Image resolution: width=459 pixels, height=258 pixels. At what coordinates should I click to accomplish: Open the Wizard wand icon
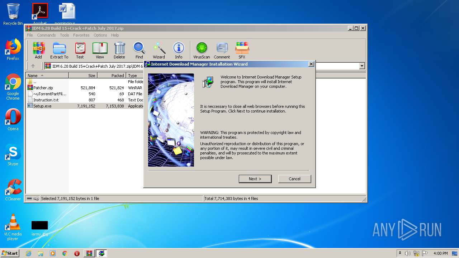159,50
